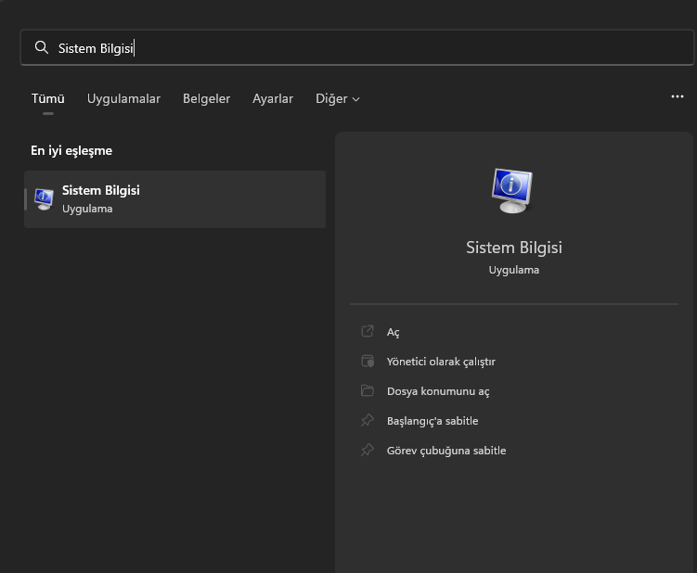697x573 pixels.
Task: Switch to the Belgeler tab
Action: [206, 98]
